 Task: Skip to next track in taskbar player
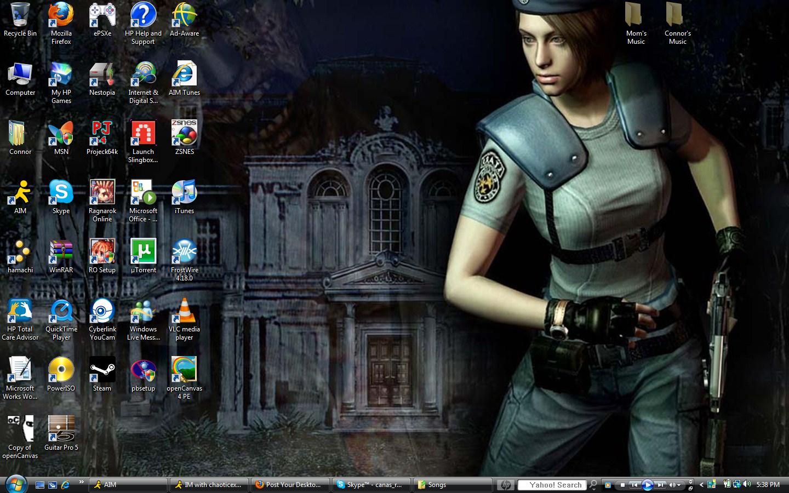(660, 485)
